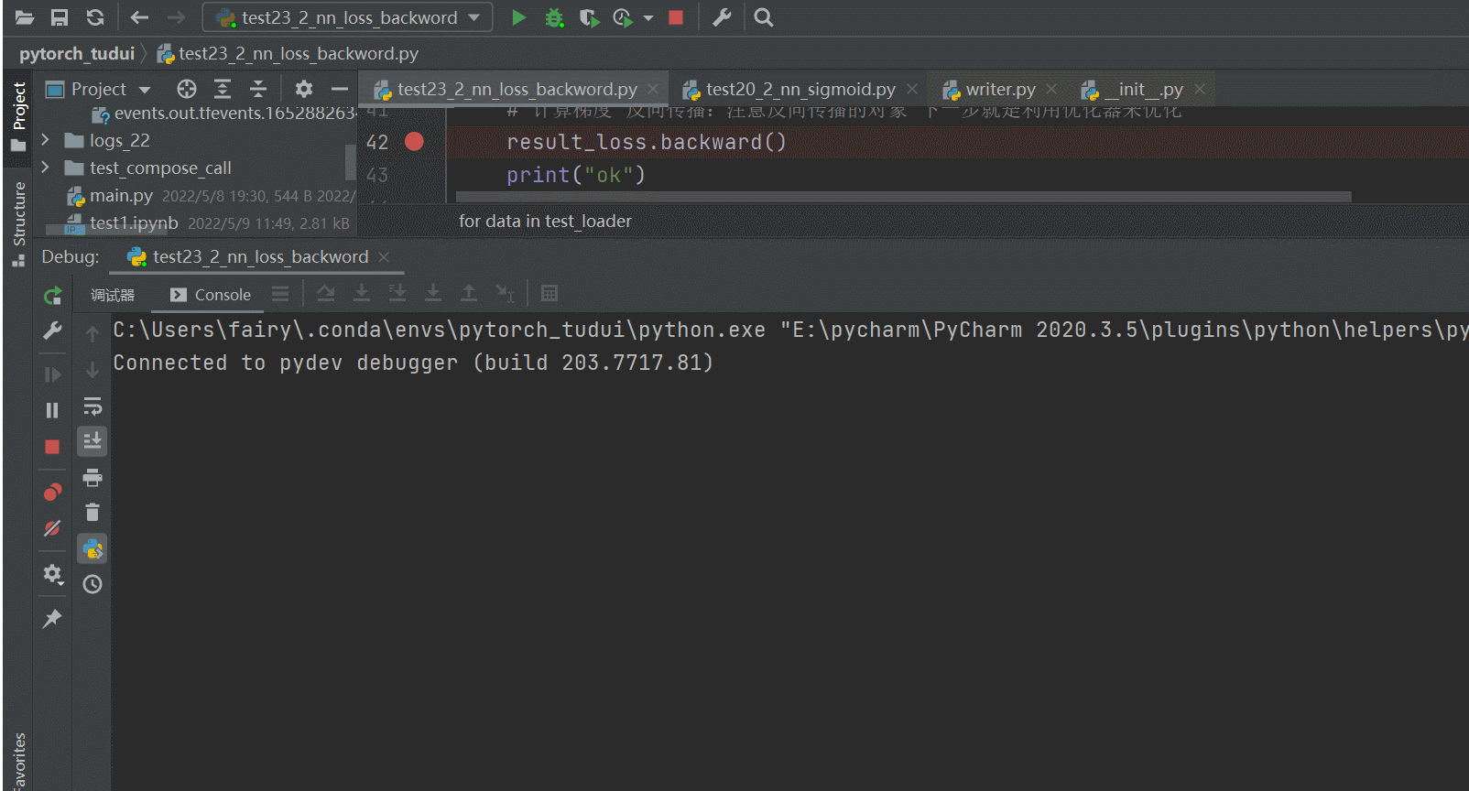This screenshot has height=791, width=1469.
Task: Open the run configuration dropdown test23_2_nn_loss_backword
Action: pos(347,17)
